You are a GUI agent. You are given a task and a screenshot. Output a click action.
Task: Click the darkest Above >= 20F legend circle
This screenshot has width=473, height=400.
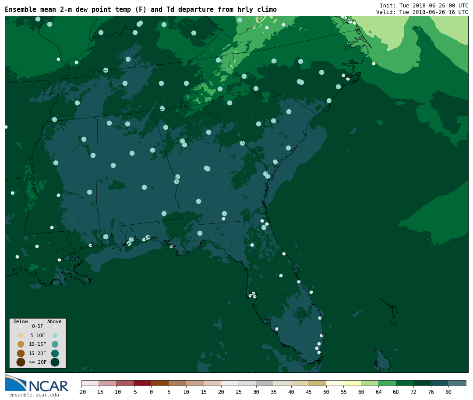pyautogui.click(x=55, y=362)
